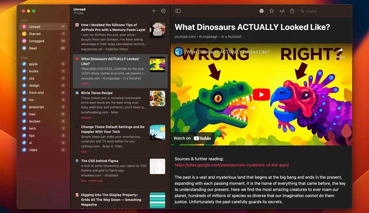Click the Untagged icon in sidebar

coord(24,41)
